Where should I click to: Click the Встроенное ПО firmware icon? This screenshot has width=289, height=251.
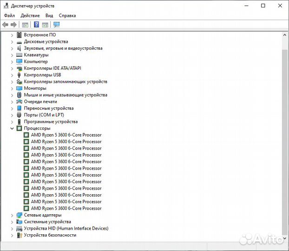pos(19,35)
